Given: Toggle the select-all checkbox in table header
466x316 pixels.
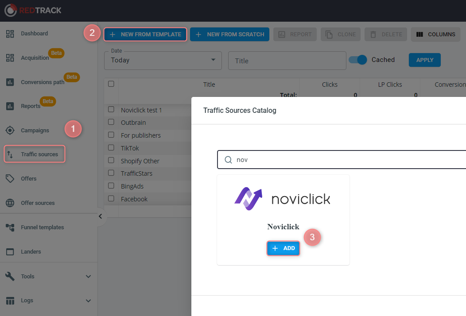Looking at the screenshot, I should (111, 84).
